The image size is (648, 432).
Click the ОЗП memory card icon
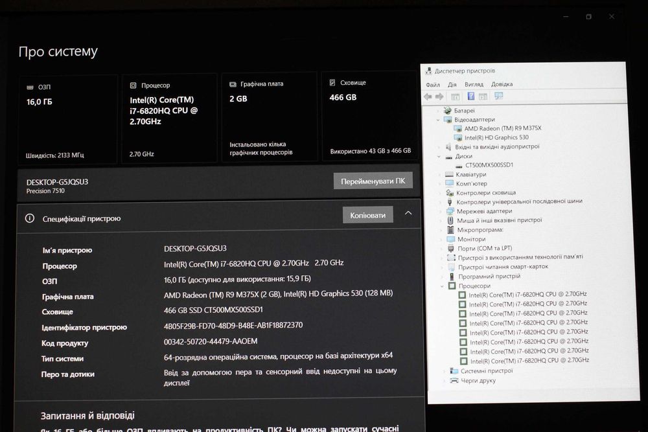coord(30,87)
